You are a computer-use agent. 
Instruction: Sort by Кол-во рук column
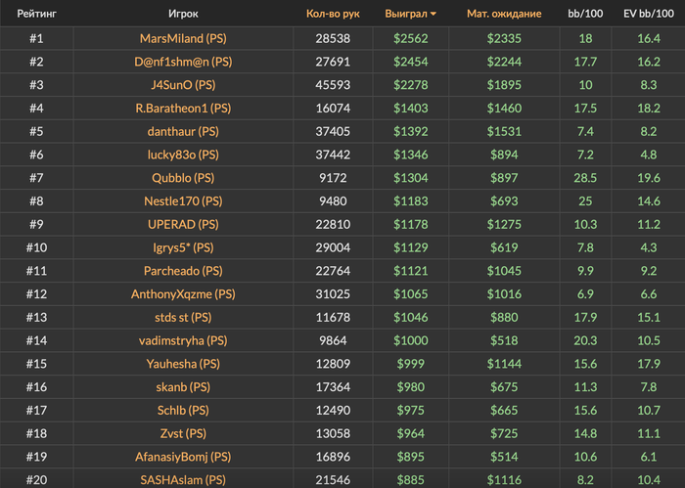pos(333,14)
